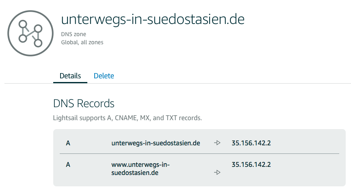The width and height of the screenshot is (351, 190).
Task: Click the divider line between the two records
Action: pyautogui.click(x=199, y=154)
